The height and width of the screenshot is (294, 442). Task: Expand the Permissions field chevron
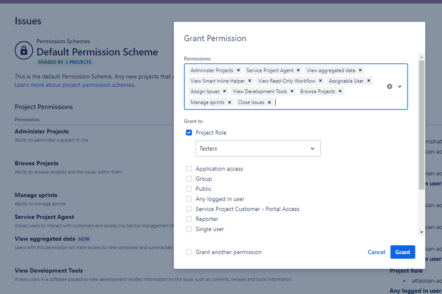click(x=400, y=86)
